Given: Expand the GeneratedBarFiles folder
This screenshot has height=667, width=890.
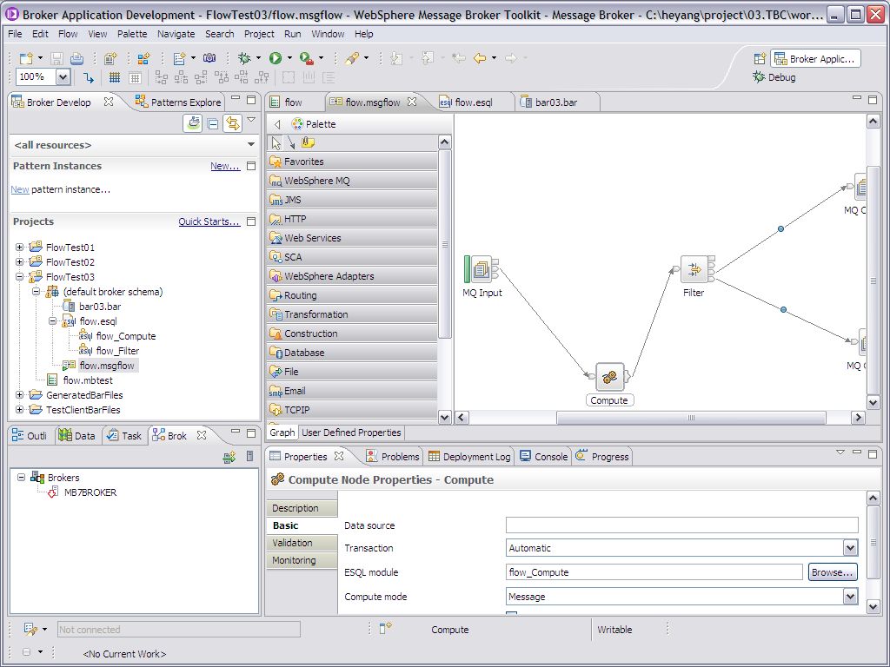Looking at the screenshot, I should click(x=20, y=395).
